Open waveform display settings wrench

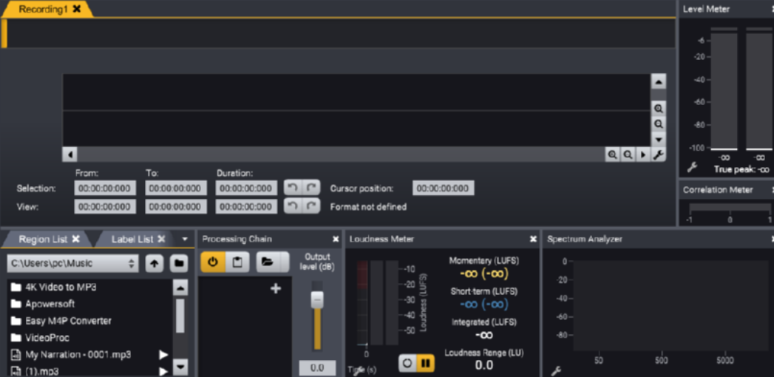point(658,155)
